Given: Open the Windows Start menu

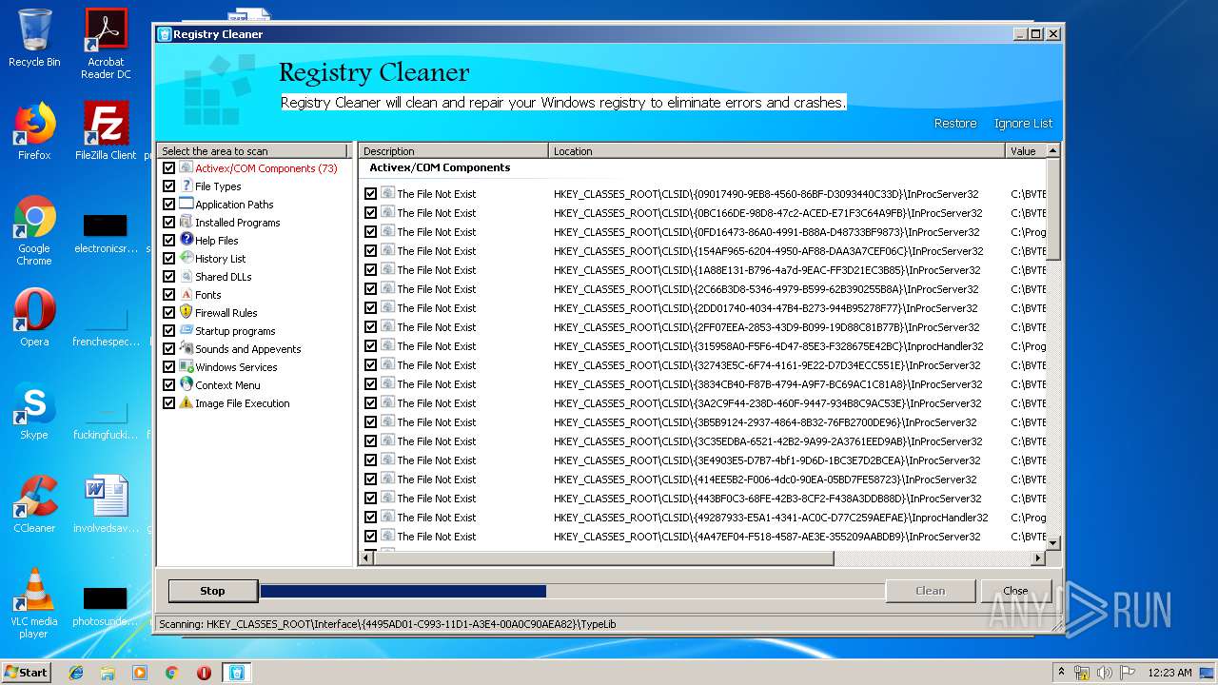Looking at the screenshot, I should click(26, 673).
